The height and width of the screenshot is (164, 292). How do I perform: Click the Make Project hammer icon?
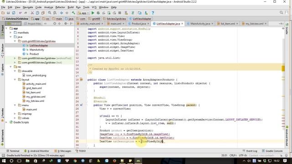[73, 13]
